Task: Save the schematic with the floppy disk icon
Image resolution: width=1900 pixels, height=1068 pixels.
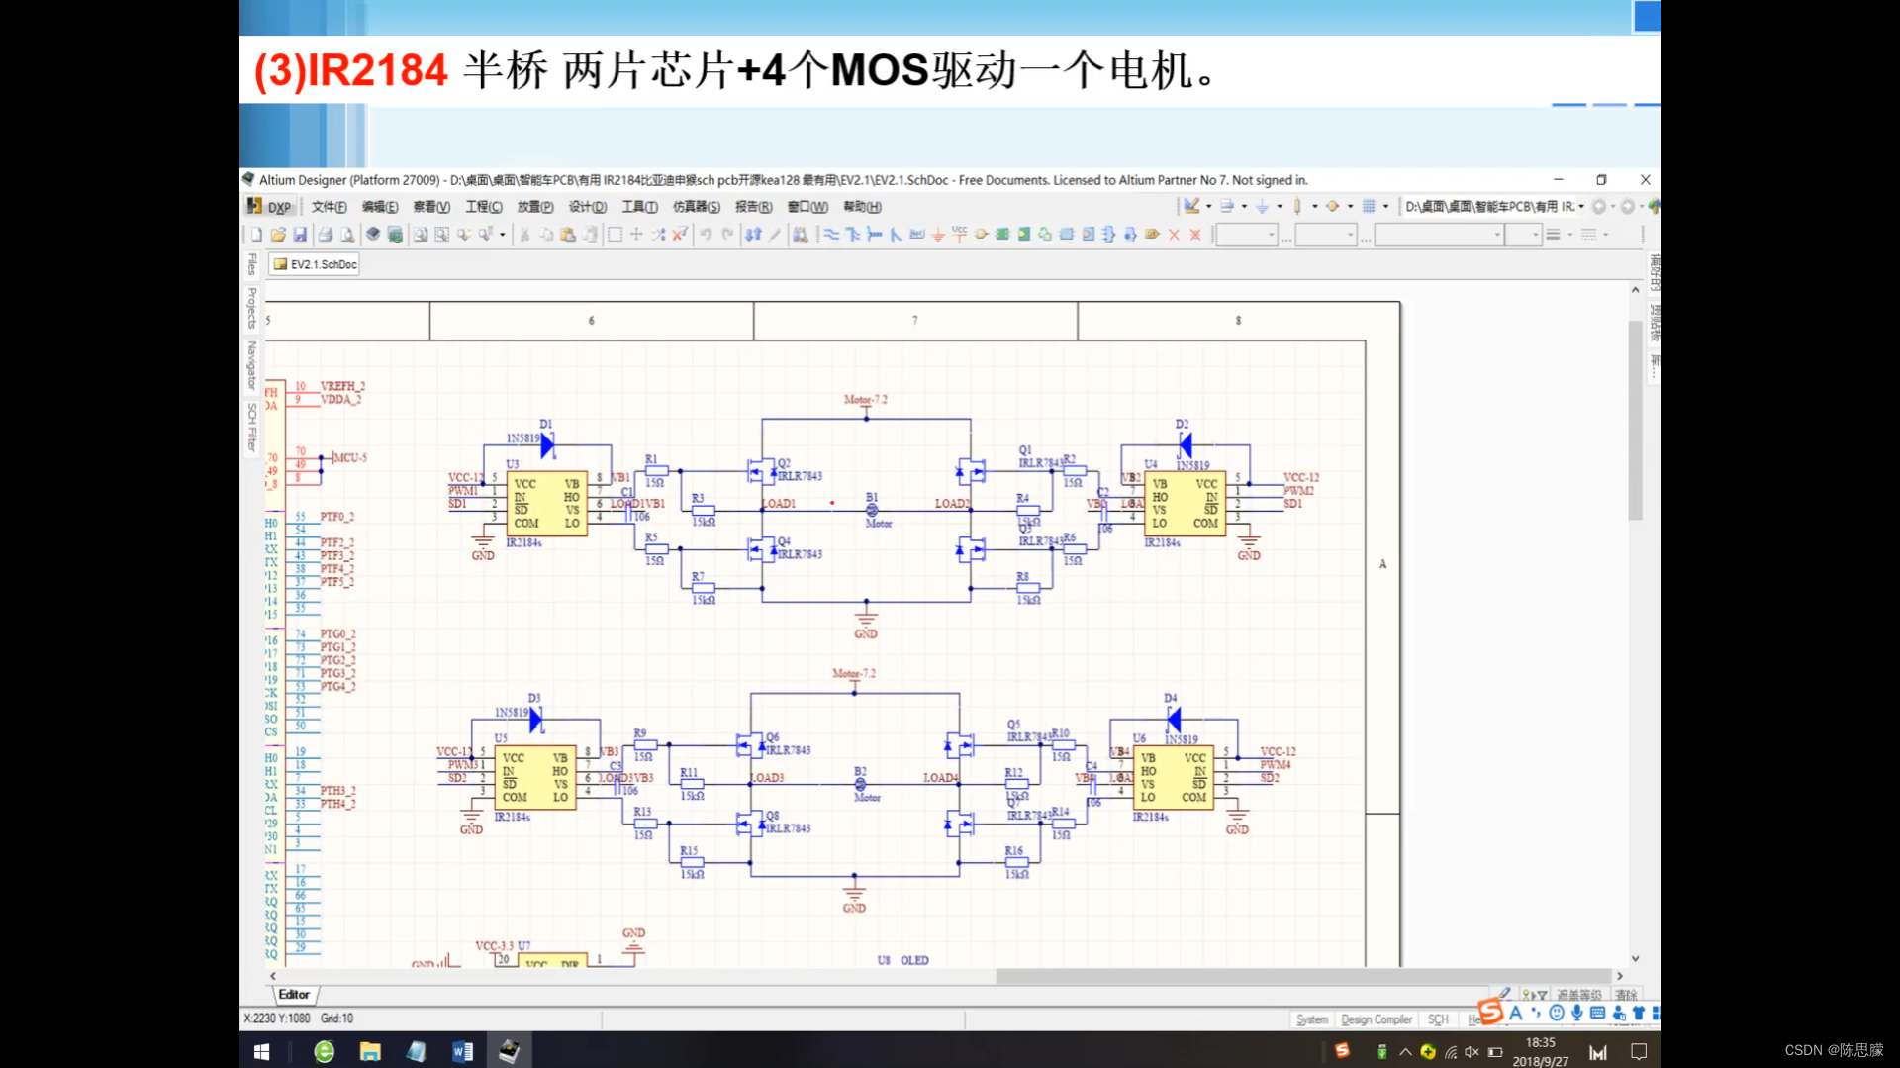Action: [x=300, y=235]
